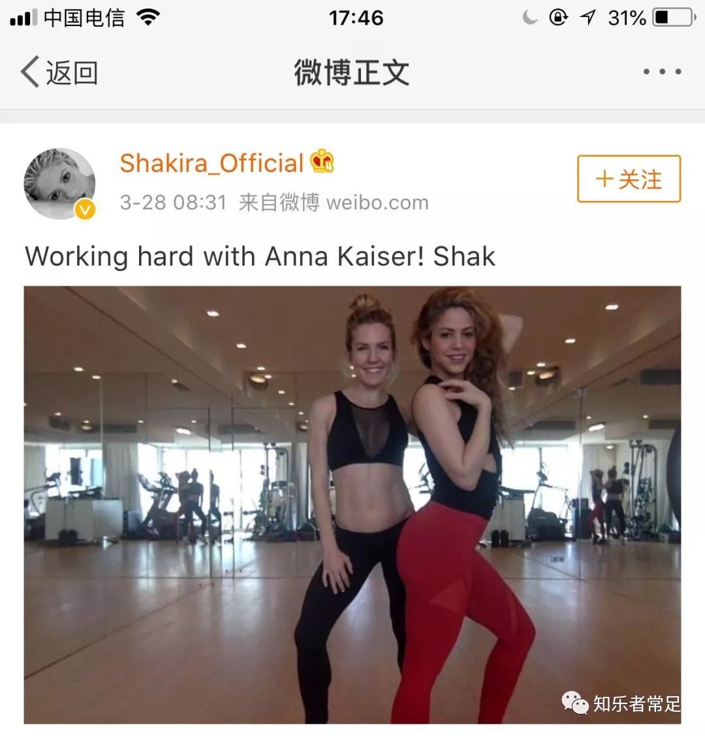Tap the 3-28 08:31 post timestamp

[174, 203]
